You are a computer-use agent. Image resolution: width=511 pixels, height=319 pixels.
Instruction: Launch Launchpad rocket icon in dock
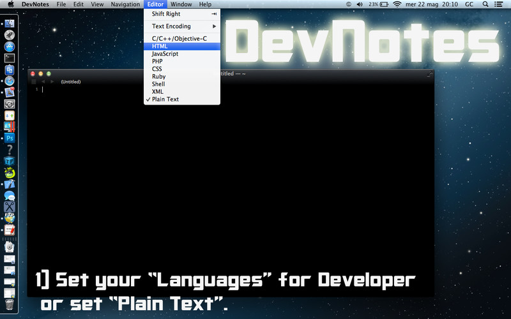click(10, 35)
